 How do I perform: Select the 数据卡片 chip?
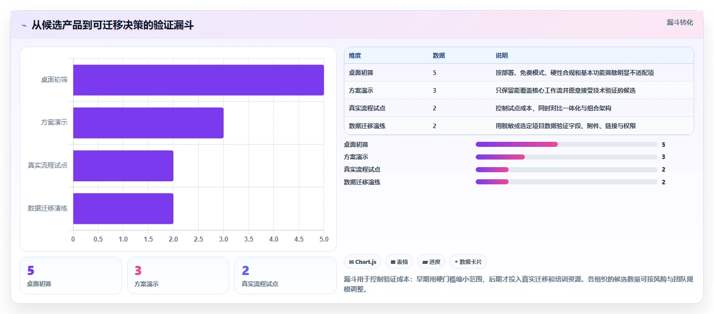pos(468,262)
